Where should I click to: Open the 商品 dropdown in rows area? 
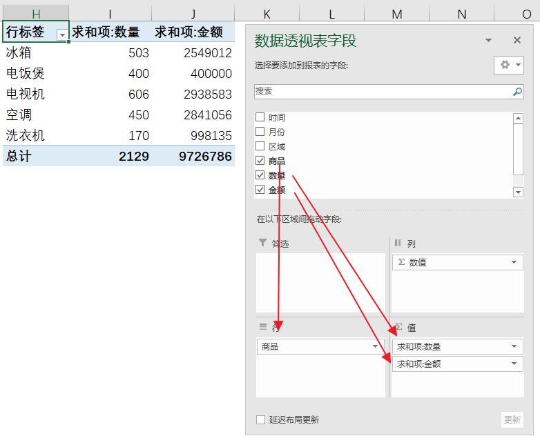[376, 346]
